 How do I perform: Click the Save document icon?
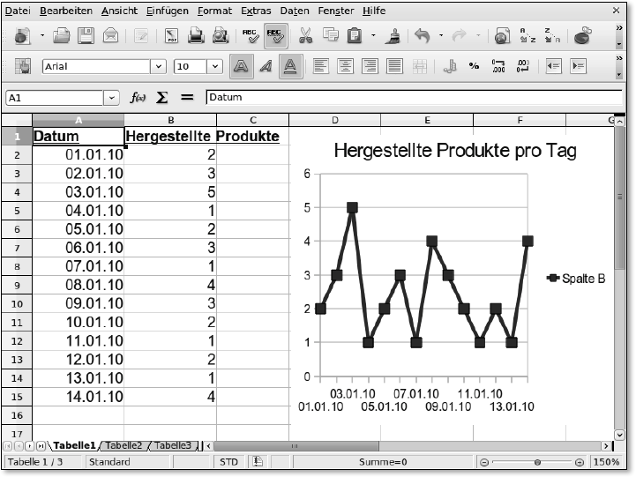tap(86, 36)
